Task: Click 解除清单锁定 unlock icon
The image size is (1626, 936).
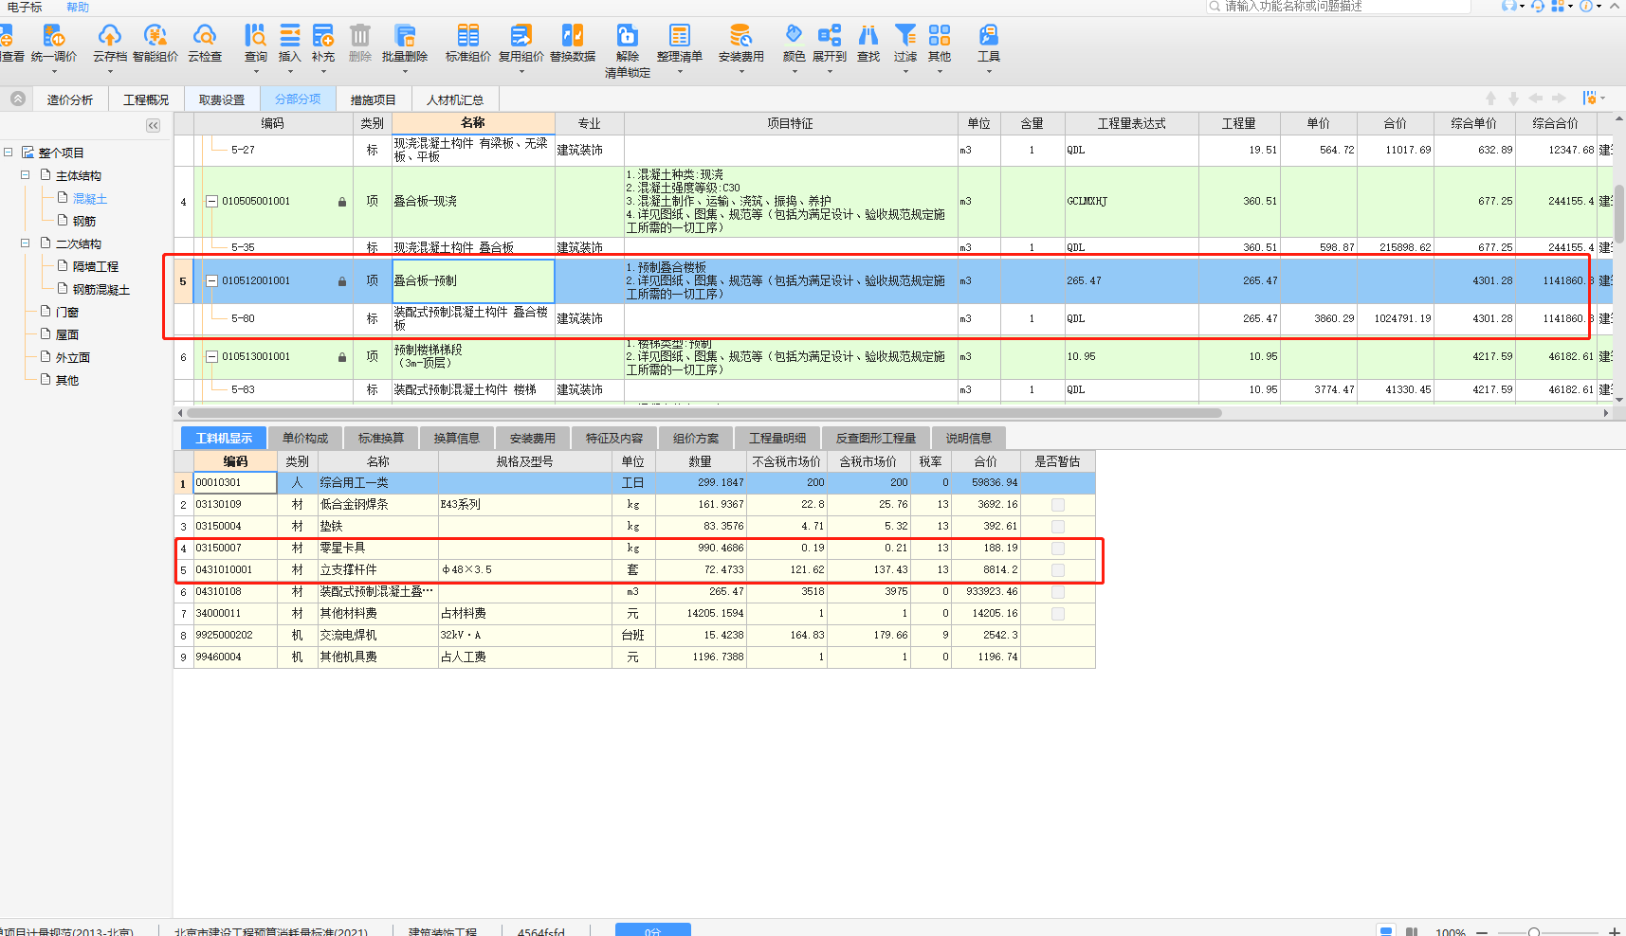Action: click(x=628, y=38)
